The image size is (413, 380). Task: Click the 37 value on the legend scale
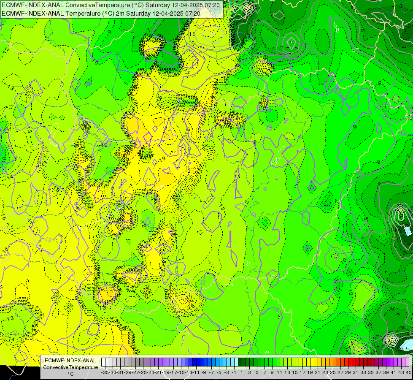(378, 372)
